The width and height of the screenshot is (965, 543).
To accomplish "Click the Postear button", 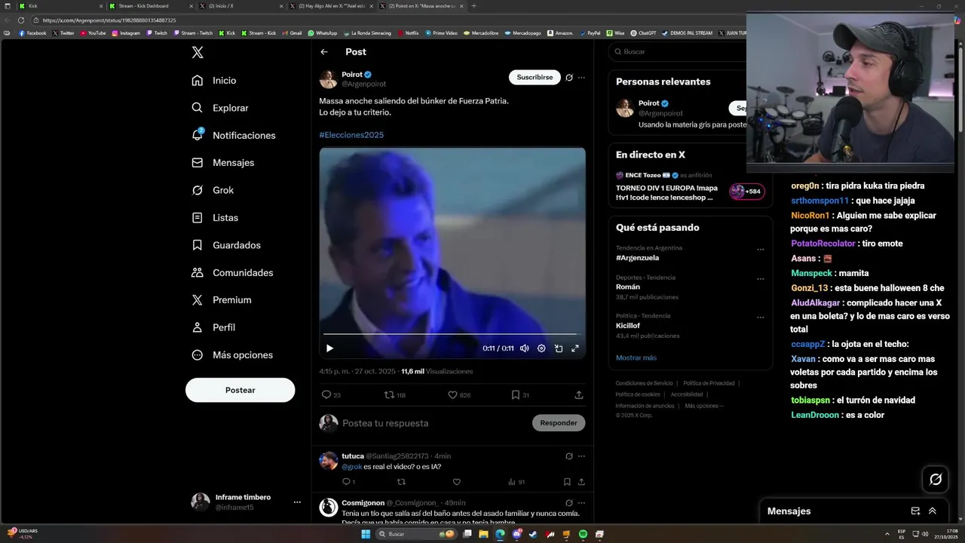I will [x=240, y=390].
